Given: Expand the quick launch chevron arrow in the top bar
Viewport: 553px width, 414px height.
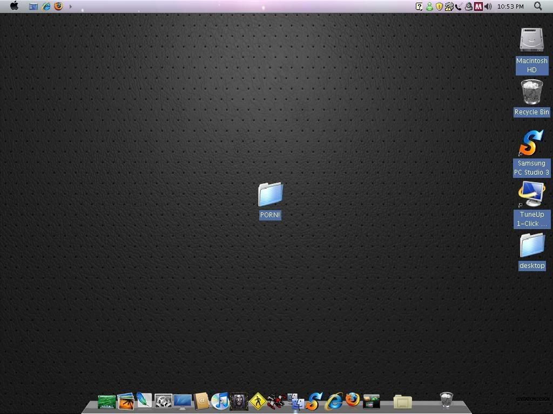Looking at the screenshot, I should tap(71, 6).
